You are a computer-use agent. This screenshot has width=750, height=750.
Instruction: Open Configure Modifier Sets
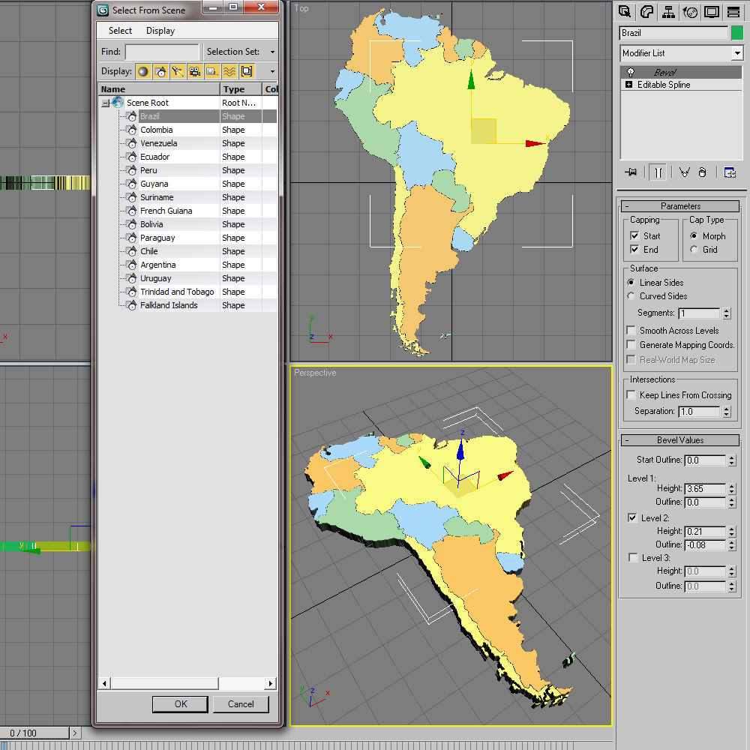click(x=730, y=172)
